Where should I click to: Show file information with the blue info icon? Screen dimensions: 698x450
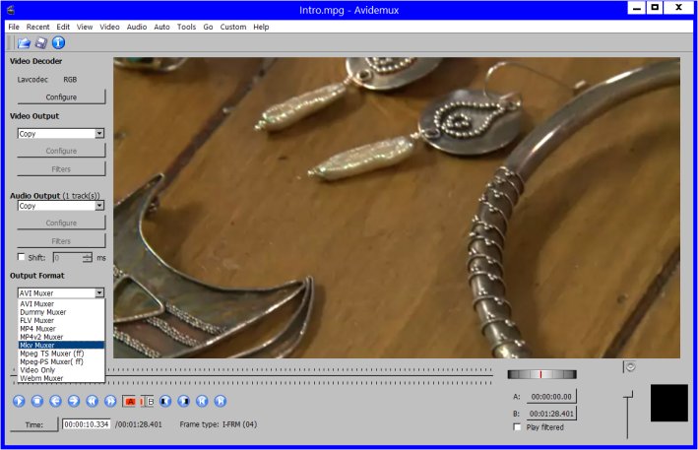point(58,42)
